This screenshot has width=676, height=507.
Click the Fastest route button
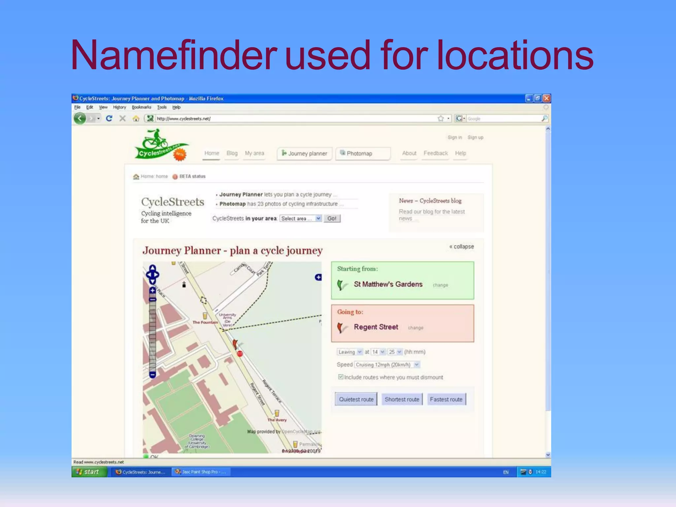point(446,399)
